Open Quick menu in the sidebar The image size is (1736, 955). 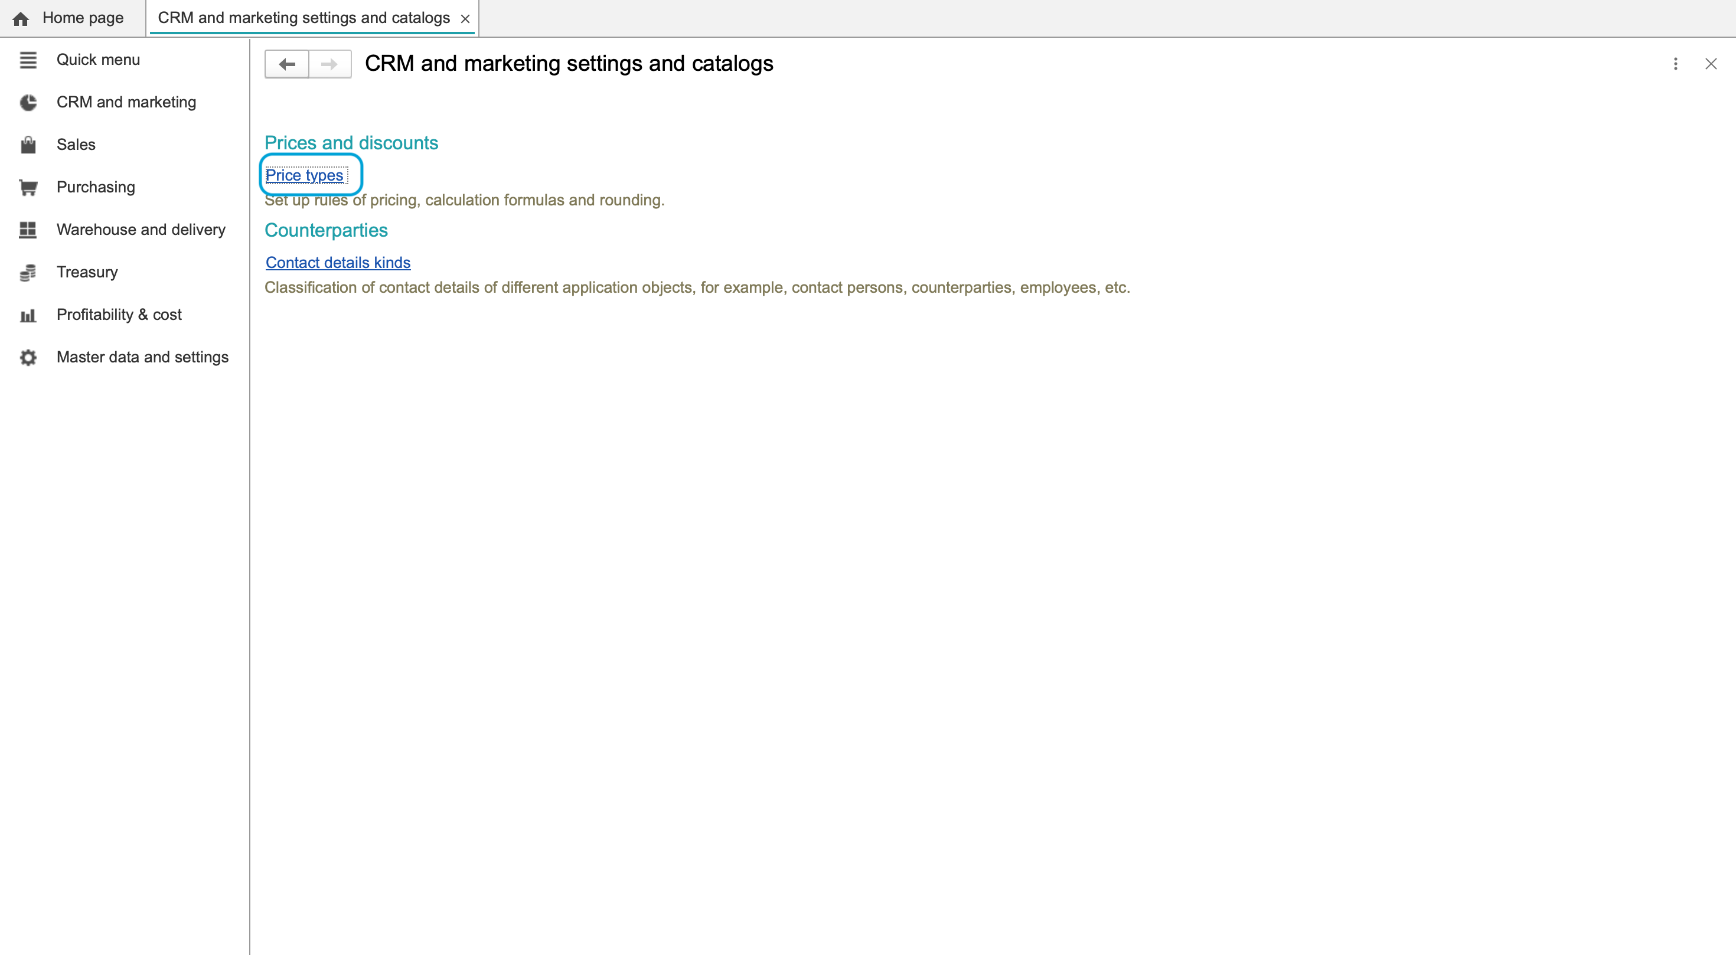pos(99,60)
